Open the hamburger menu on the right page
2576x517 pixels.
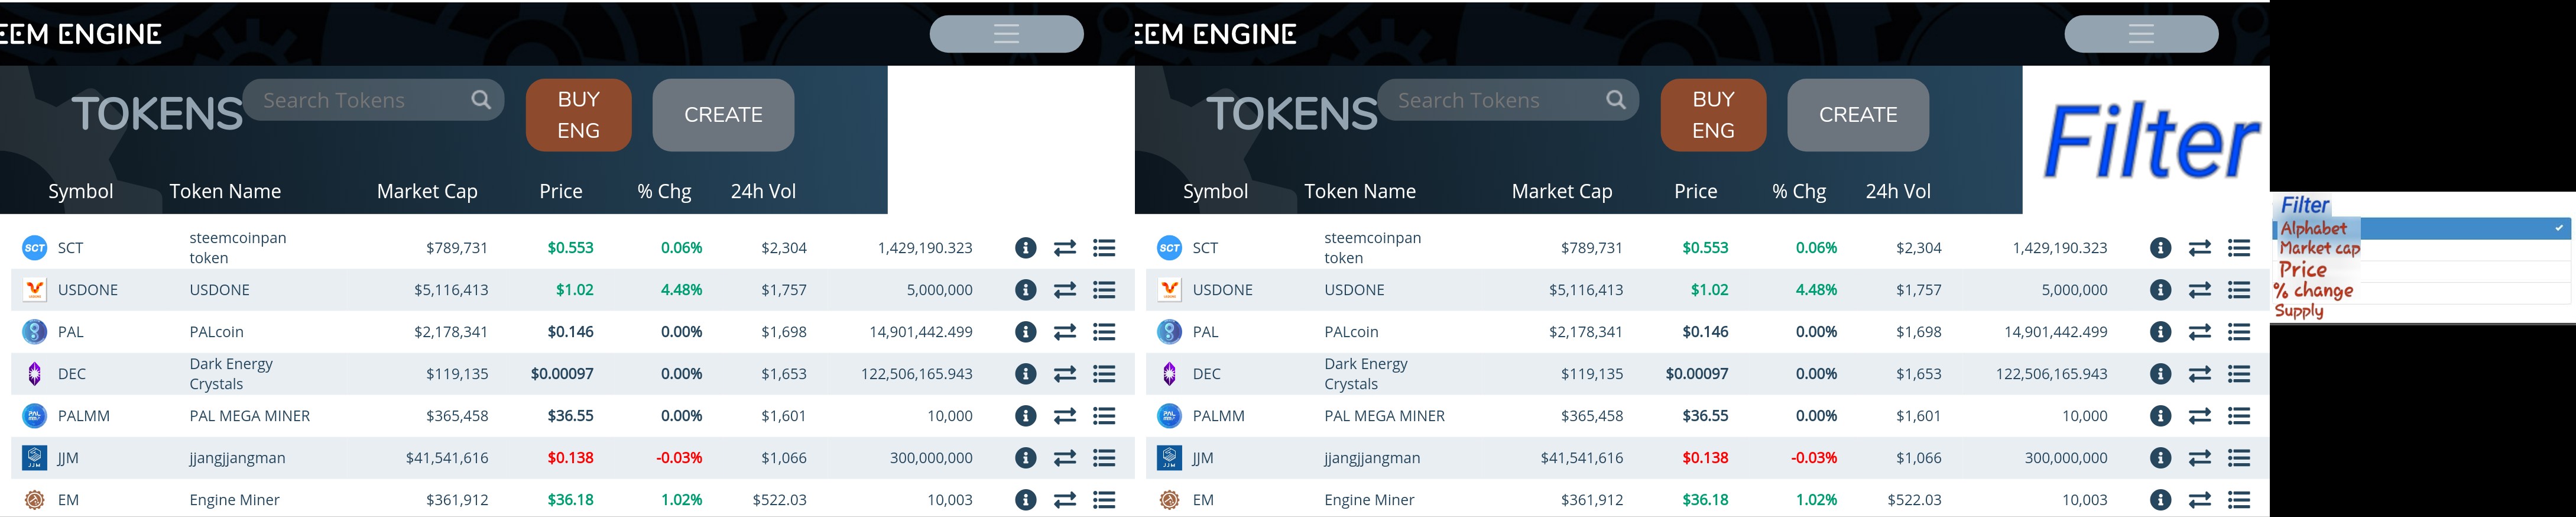click(x=2141, y=34)
